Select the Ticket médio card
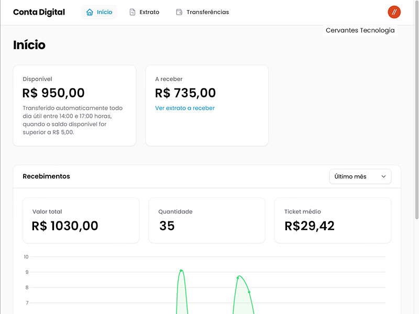 click(x=333, y=220)
